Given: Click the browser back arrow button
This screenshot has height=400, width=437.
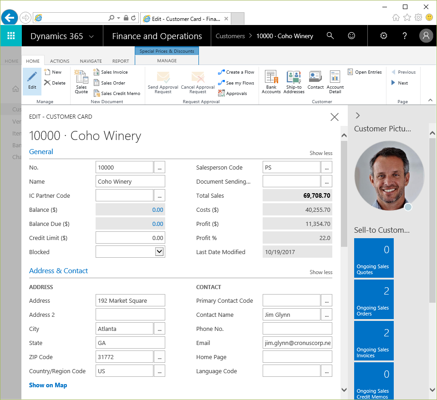Looking at the screenshot, I should [x=10, y=18].
